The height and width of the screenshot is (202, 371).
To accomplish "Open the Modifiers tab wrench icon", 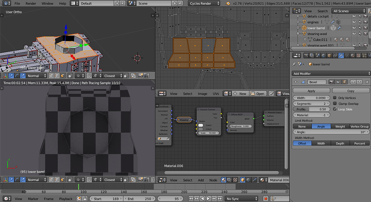I will [x=341, y=55].
